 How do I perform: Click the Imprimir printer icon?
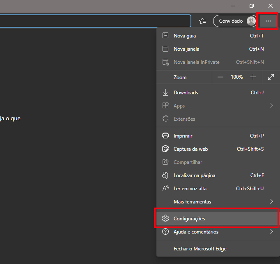(x=166, y=136)
